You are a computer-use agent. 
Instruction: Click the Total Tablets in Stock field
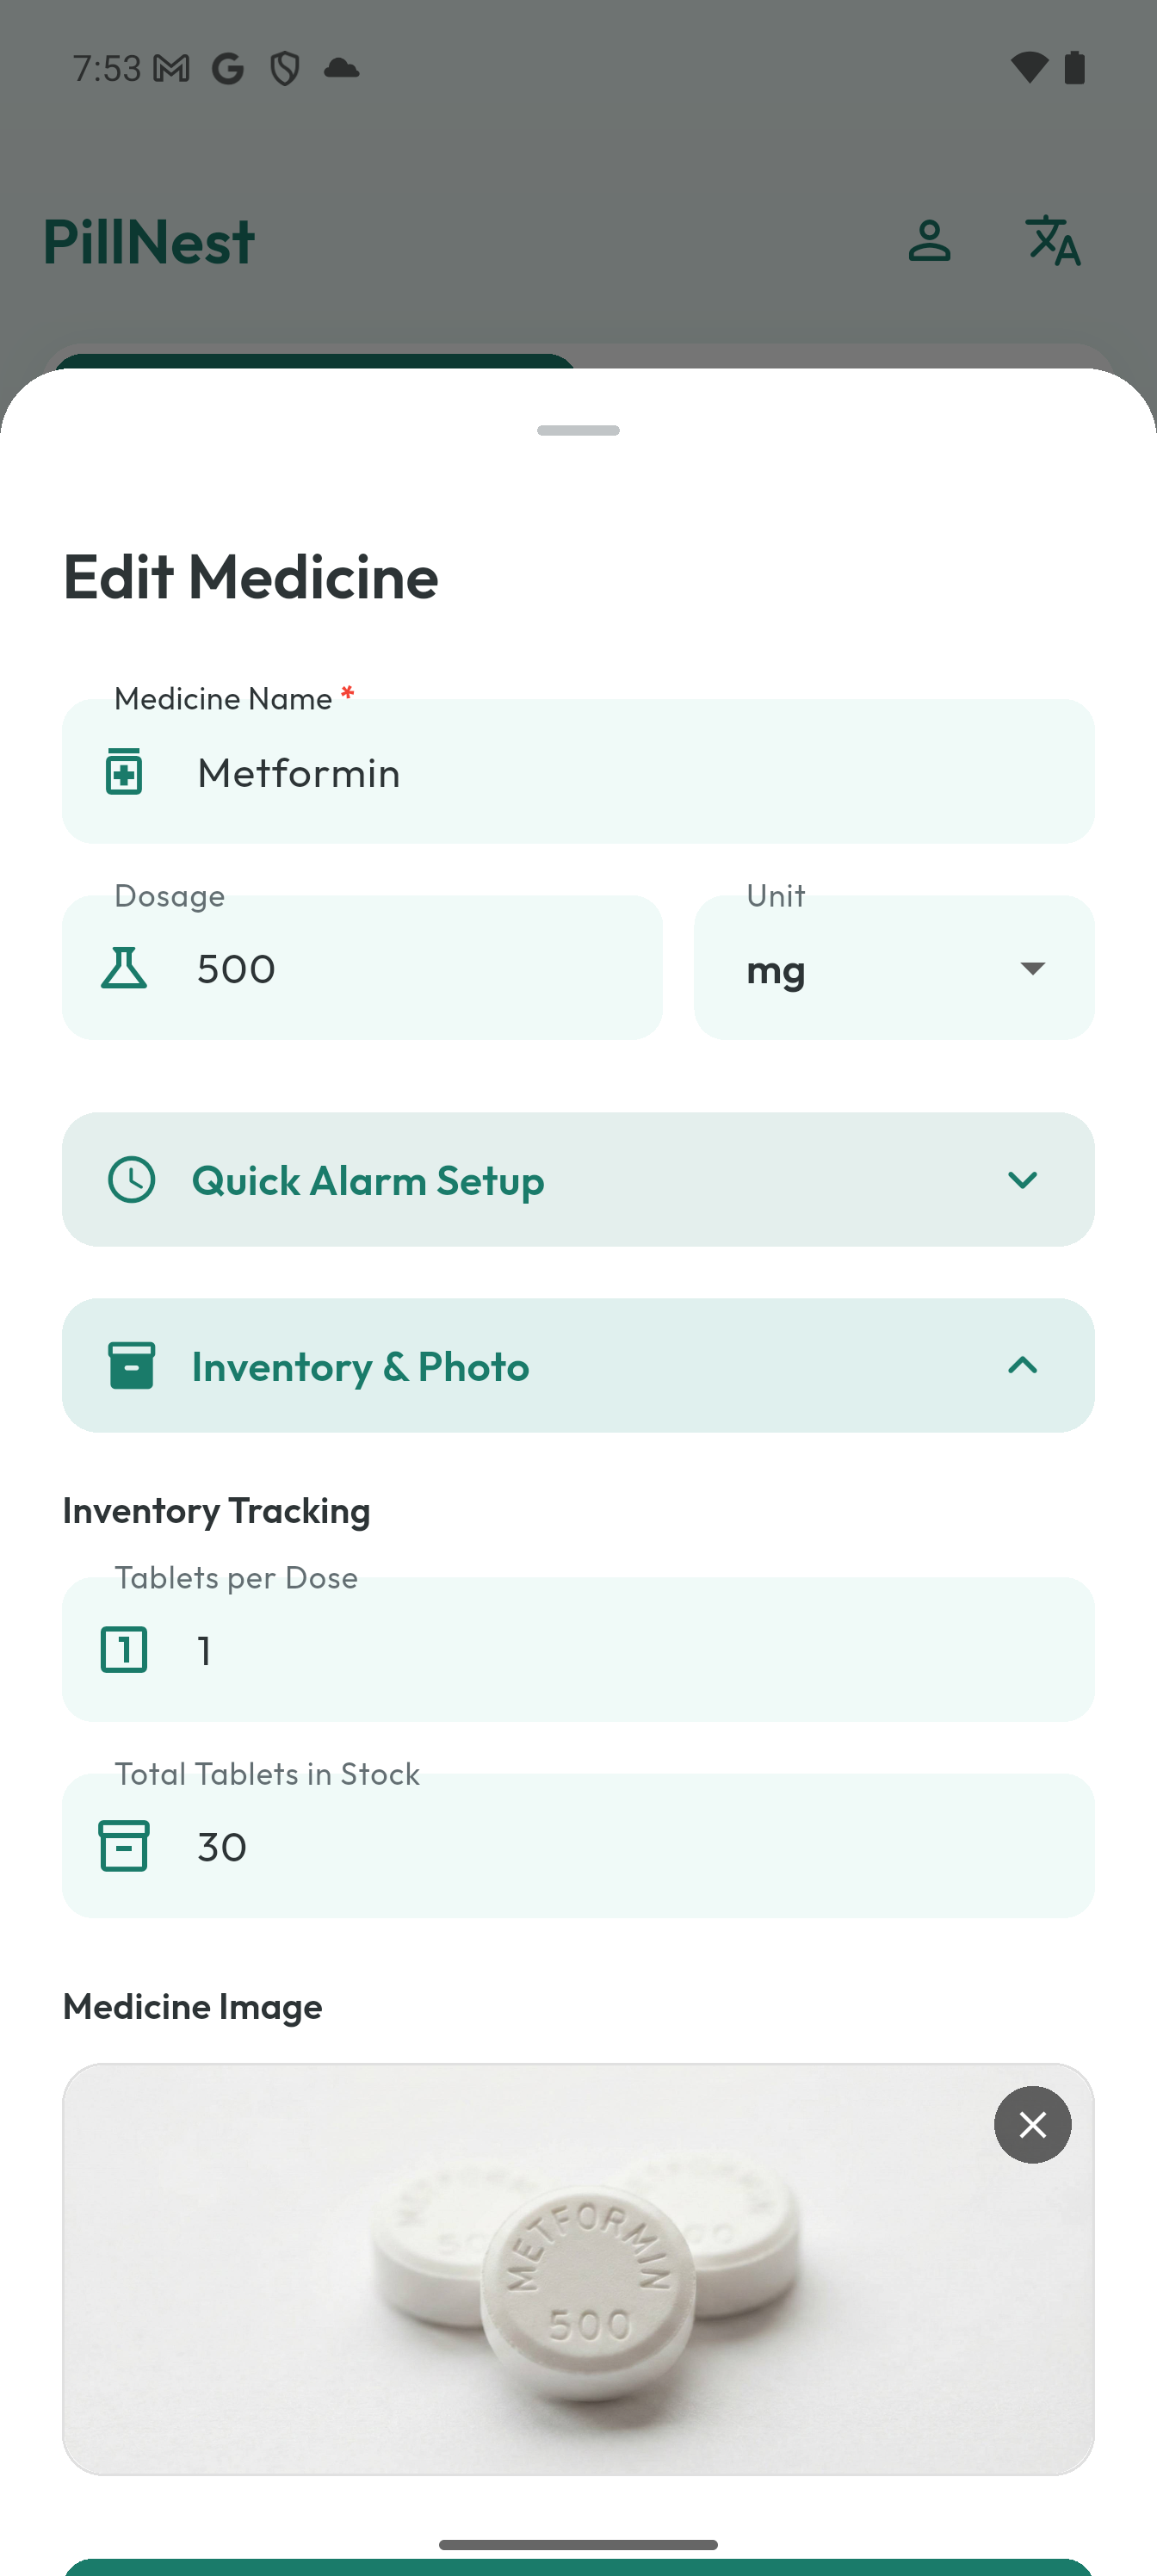click(578, 1846)
